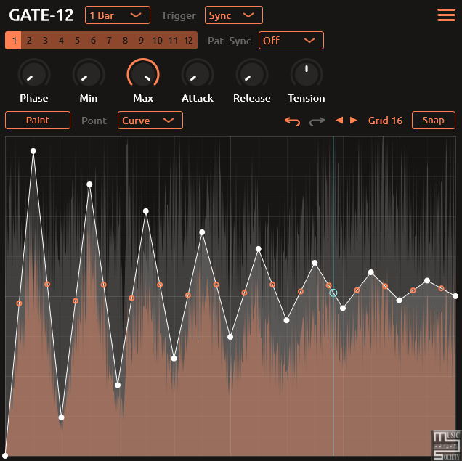This screenshot has width=462, height=461.
Task: Select pattern 4
Action: (61, 41)
